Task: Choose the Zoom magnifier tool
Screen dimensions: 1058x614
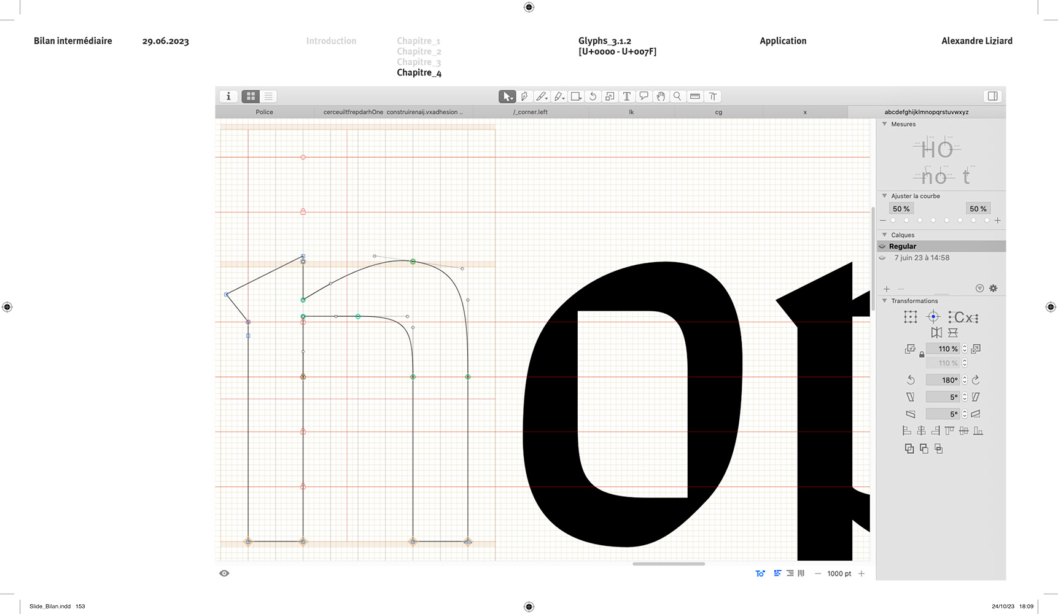Action: [677, 96]
